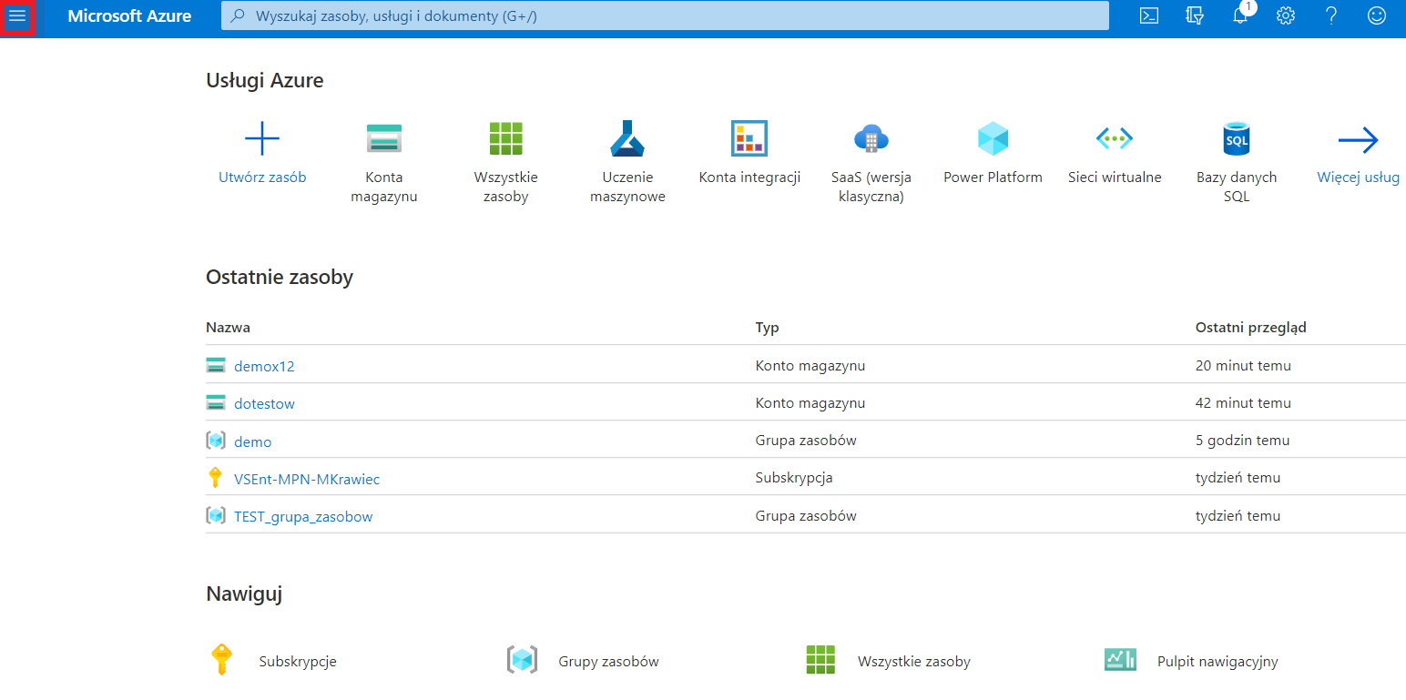Open the VSEnt-MPN-MKrawiec subscription link

[x=307, y=479]
